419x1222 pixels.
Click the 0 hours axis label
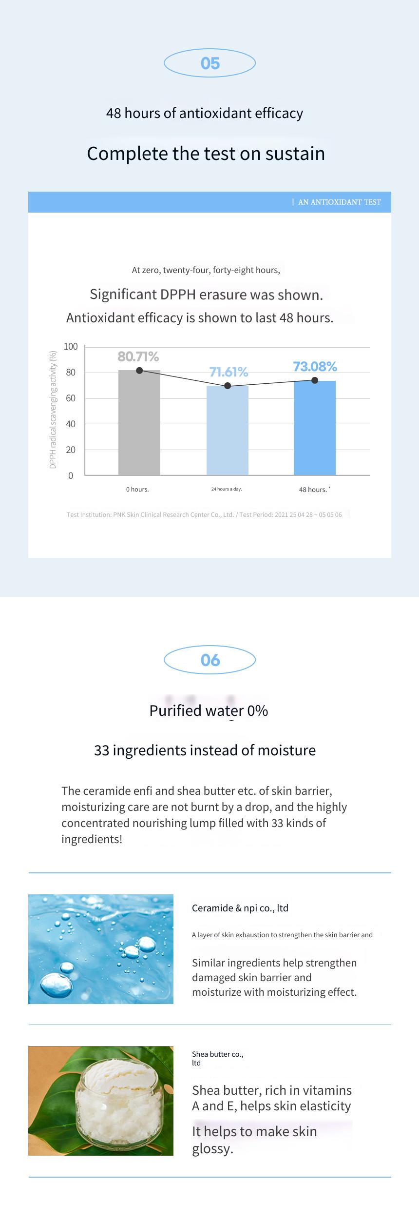click(x=137, y=489)
